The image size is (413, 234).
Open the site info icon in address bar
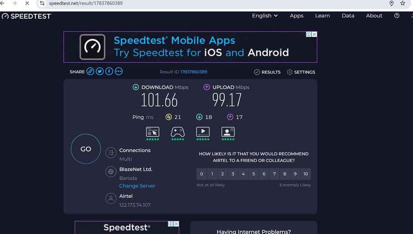click(x=42, y=3)
